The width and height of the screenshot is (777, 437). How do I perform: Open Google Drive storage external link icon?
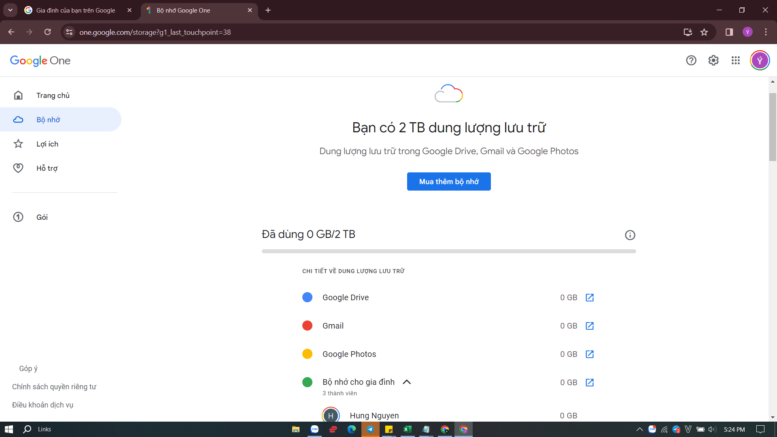[590, 297]
